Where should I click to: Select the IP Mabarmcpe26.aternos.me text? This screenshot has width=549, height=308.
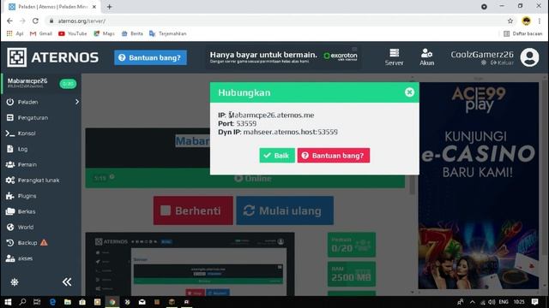(x=271, y=115)
